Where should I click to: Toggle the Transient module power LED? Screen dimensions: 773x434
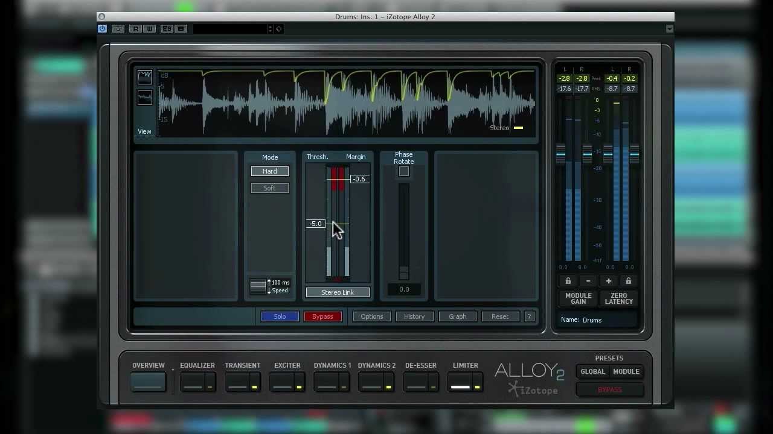tap(255, 382)
